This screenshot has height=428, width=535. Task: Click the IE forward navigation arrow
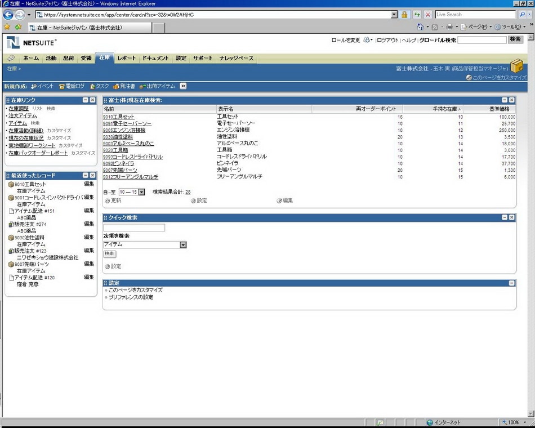[x=20, y=15]
